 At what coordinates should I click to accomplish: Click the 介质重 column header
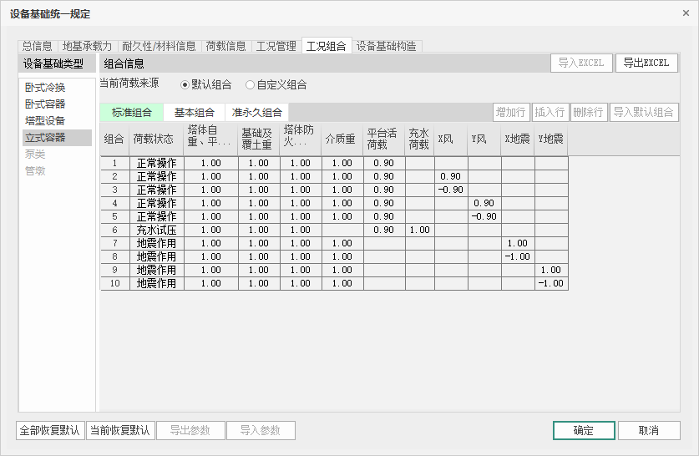click(342, 139)
